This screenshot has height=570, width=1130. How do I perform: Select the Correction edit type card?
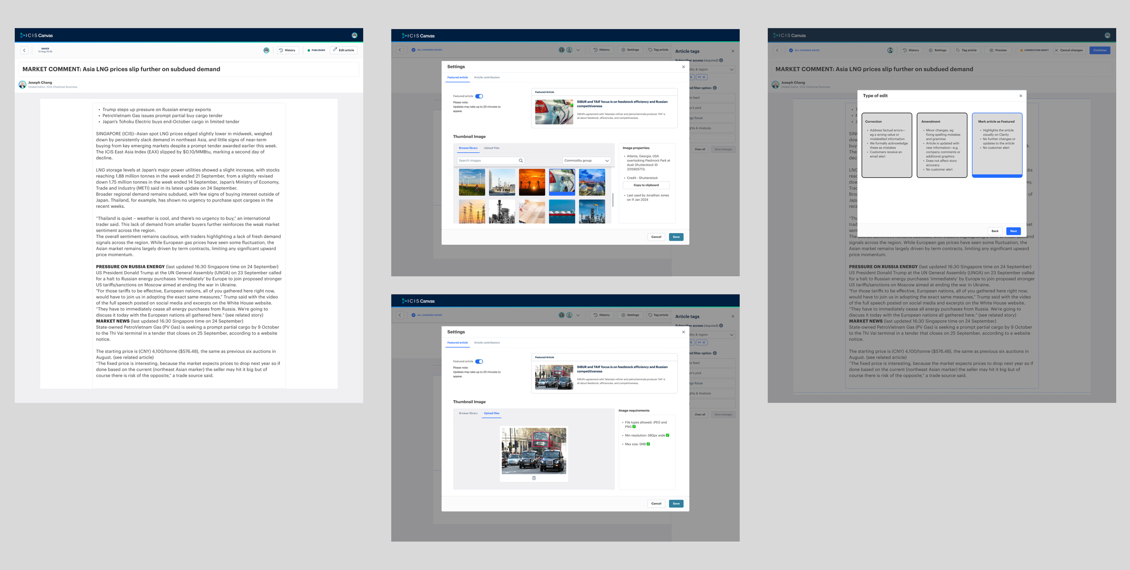(886, 145)
